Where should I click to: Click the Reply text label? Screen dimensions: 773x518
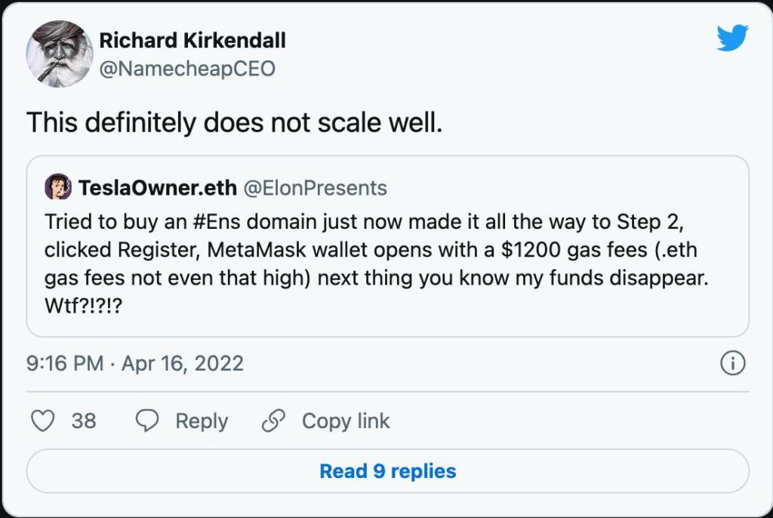coord(202,421)
